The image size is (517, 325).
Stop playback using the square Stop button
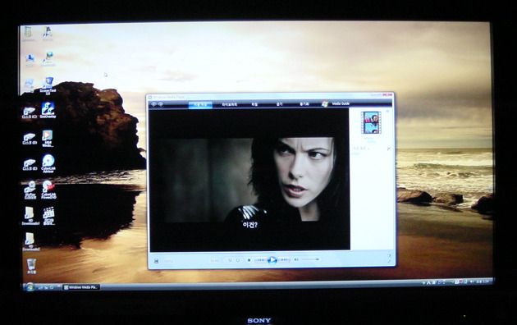[x=249, y=260]
